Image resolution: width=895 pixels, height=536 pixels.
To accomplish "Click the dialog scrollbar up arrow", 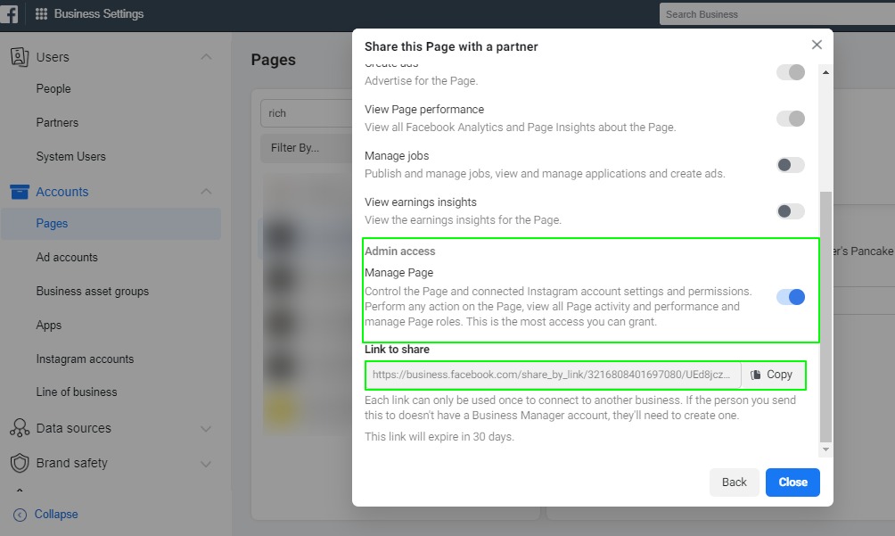I will pos(825,72).
